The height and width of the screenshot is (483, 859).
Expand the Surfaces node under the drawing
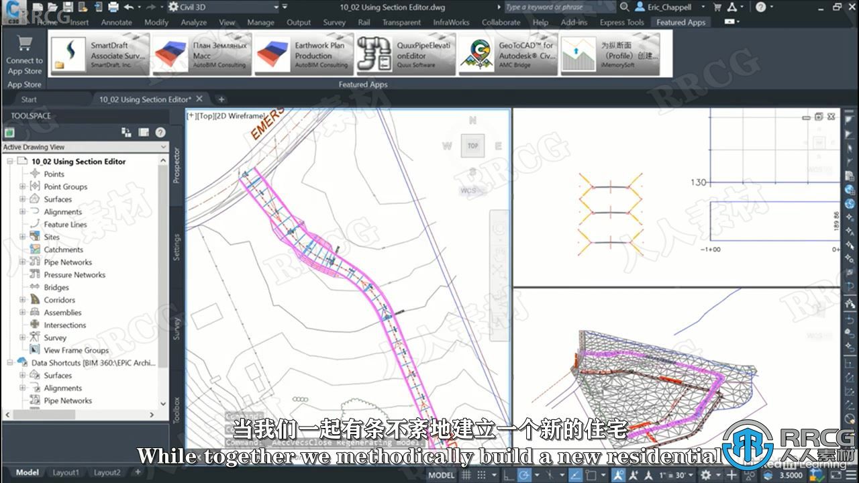(22, 199)
